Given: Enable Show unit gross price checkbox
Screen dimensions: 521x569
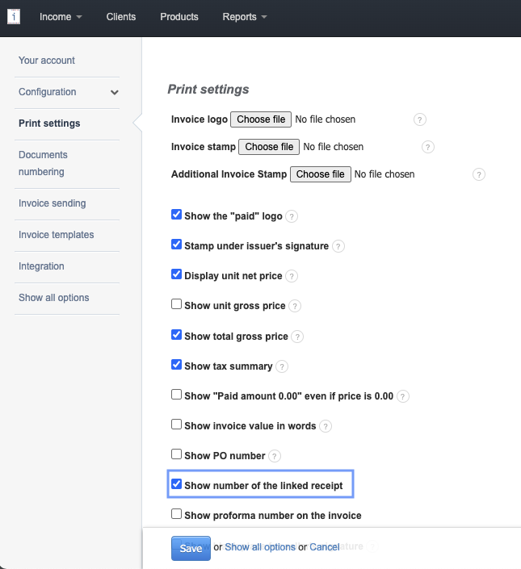Looking at the screenshot, I should pos(177,305).
